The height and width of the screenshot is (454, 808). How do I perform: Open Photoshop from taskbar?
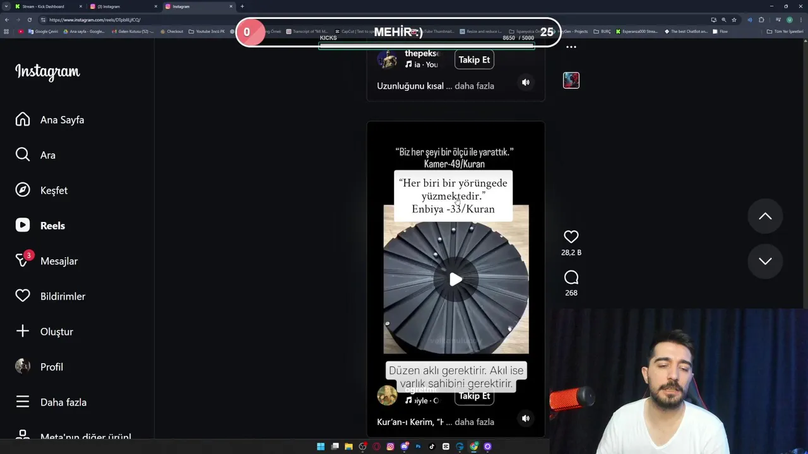pyautogui.click(x=418, y=446)
